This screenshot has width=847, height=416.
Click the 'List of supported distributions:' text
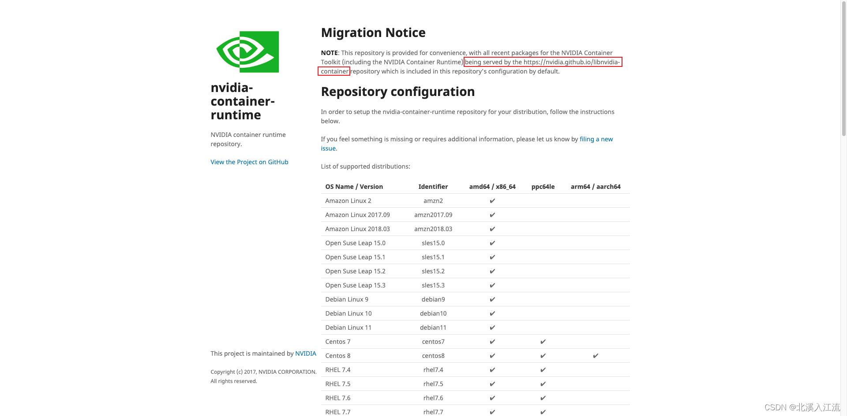[x=365, y=166]
